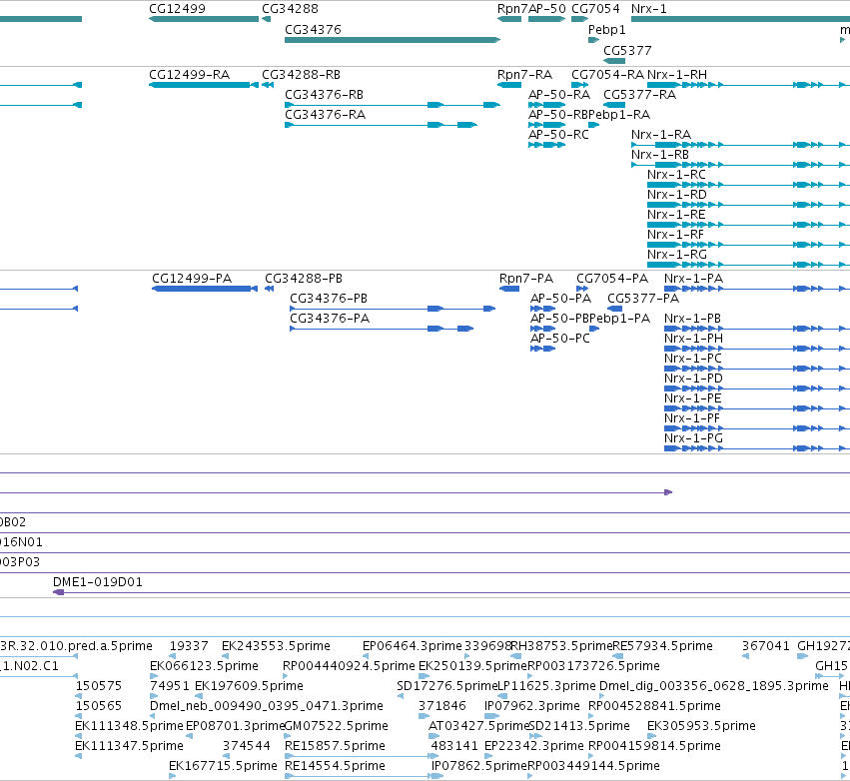
Task: Select the Nrx-1-PF protein label
Action: coord(692,417)
